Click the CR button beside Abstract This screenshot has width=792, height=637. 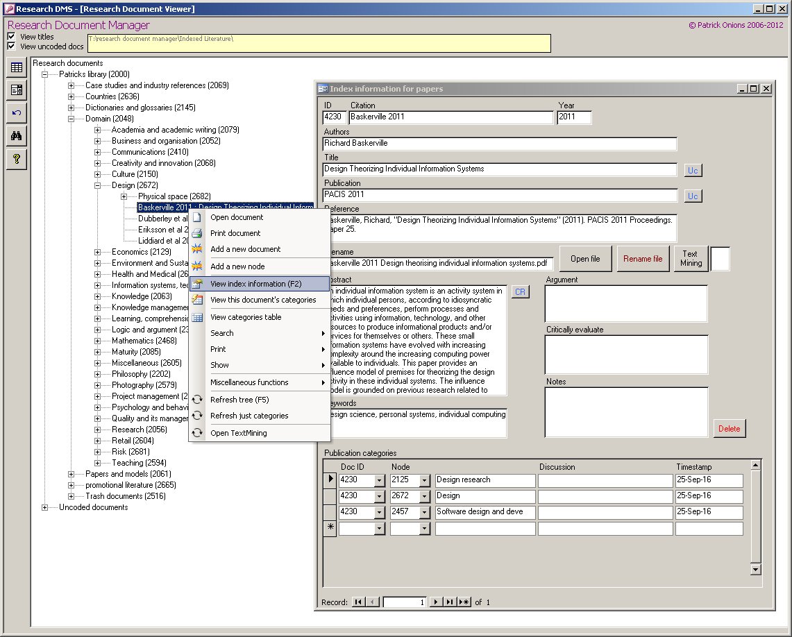coord(521,292)
